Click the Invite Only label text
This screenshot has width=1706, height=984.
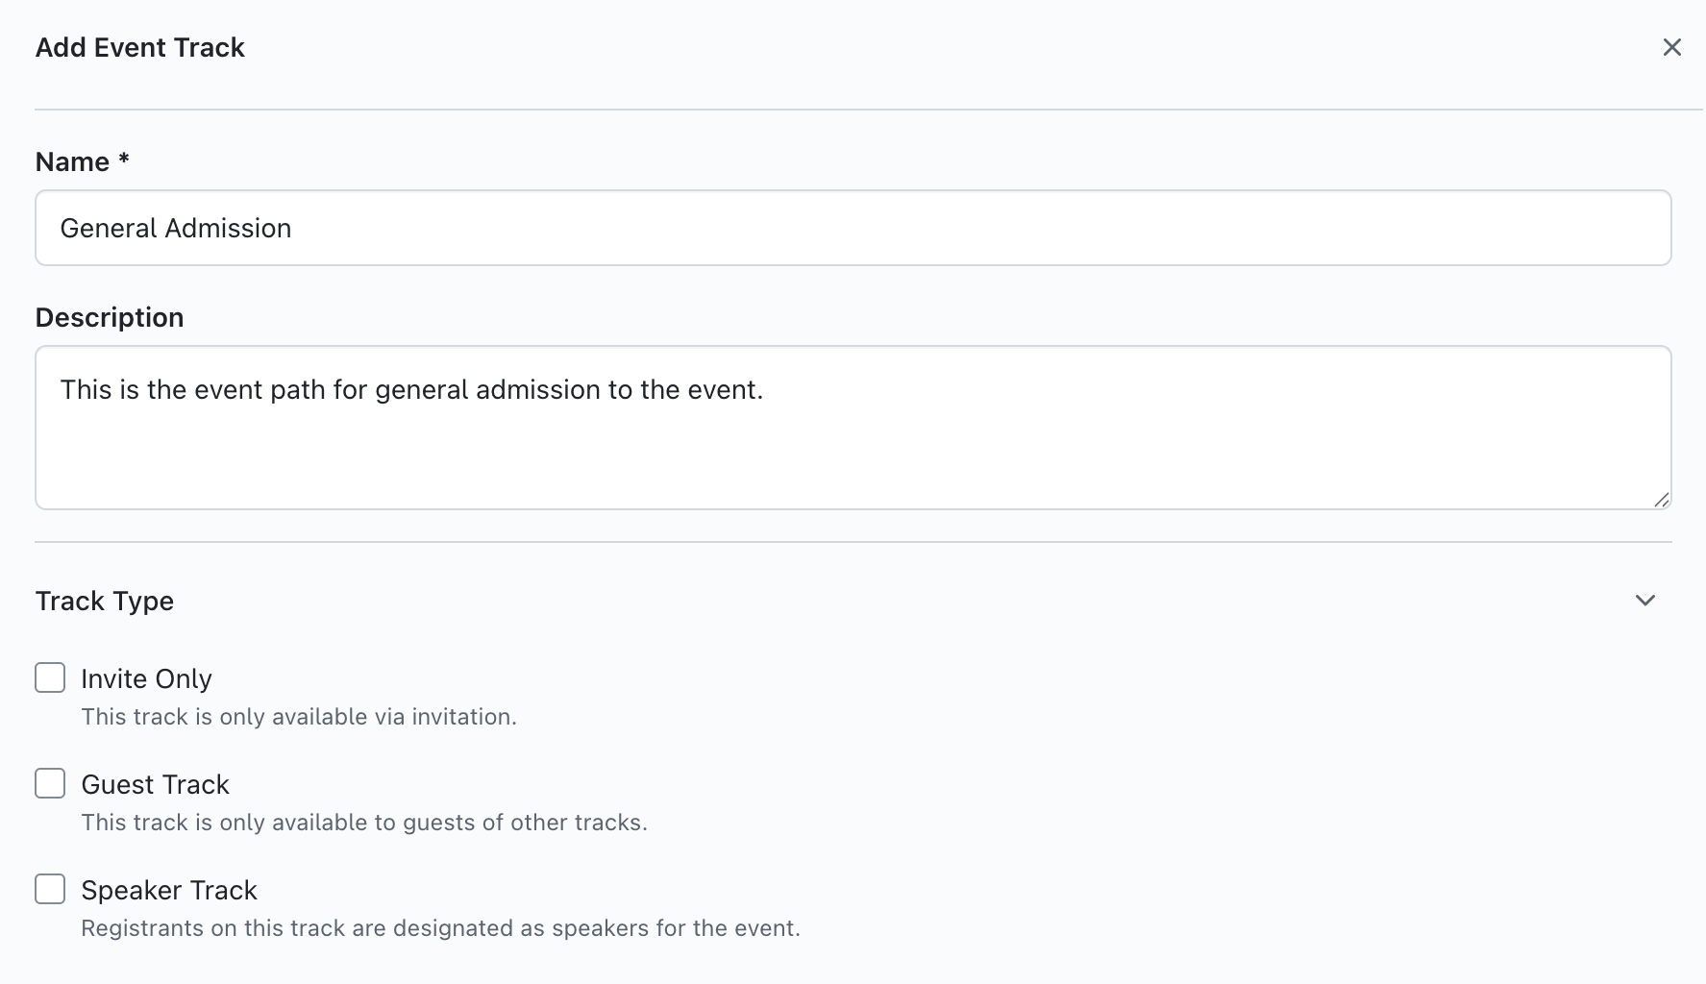tap(146, 678)
